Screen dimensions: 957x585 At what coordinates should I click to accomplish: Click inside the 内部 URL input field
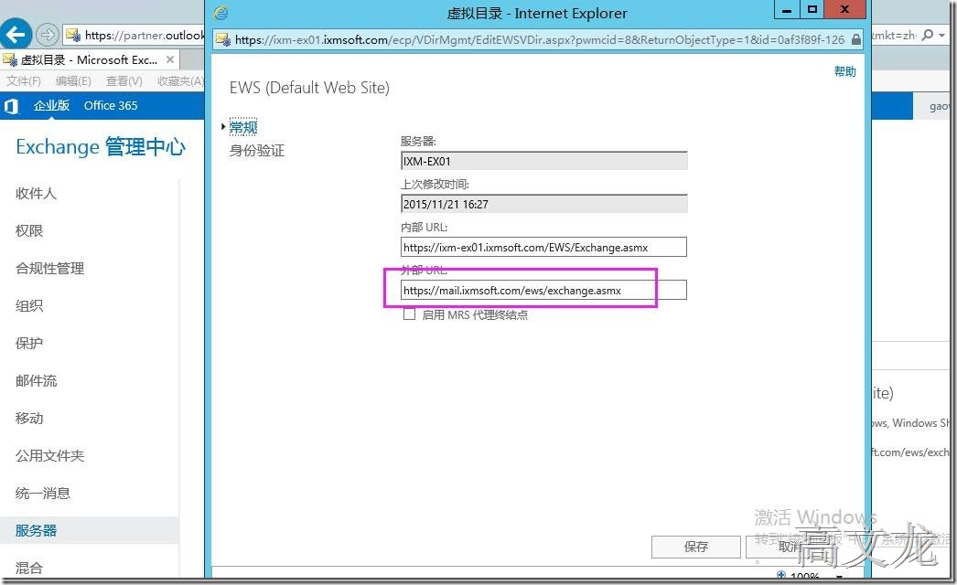click(543, 247)
